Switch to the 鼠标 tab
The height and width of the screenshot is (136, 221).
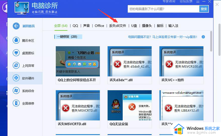point(160,26)
